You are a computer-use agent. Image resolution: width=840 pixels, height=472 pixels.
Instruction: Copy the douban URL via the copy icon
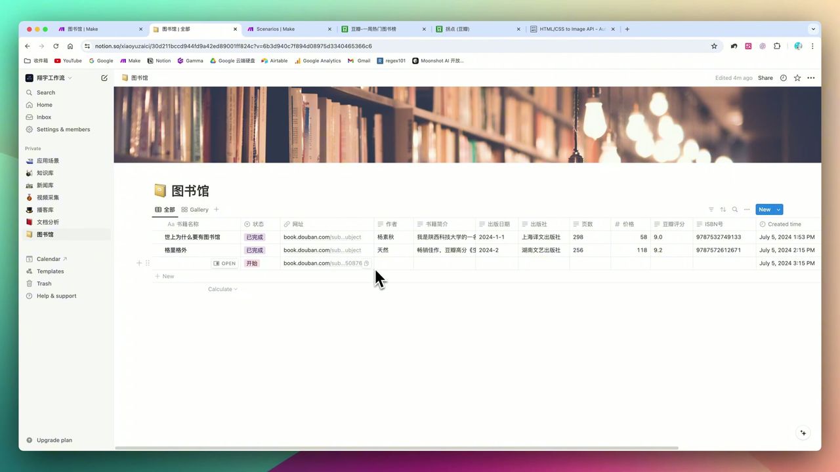point(366,263)
